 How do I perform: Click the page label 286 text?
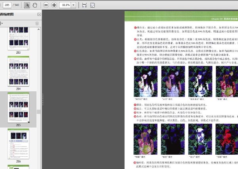tap(18, 161)
